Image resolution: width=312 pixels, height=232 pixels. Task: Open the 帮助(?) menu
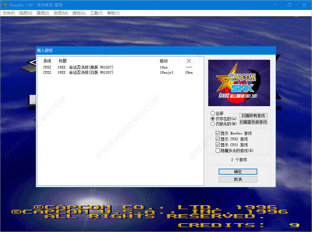click(113, 13)
